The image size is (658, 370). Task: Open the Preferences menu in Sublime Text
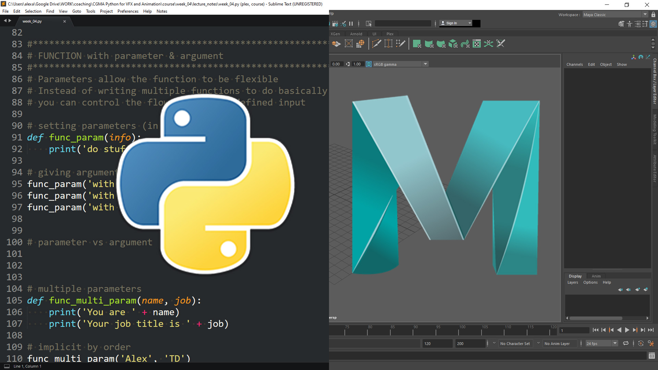click(x=128, y=11)
